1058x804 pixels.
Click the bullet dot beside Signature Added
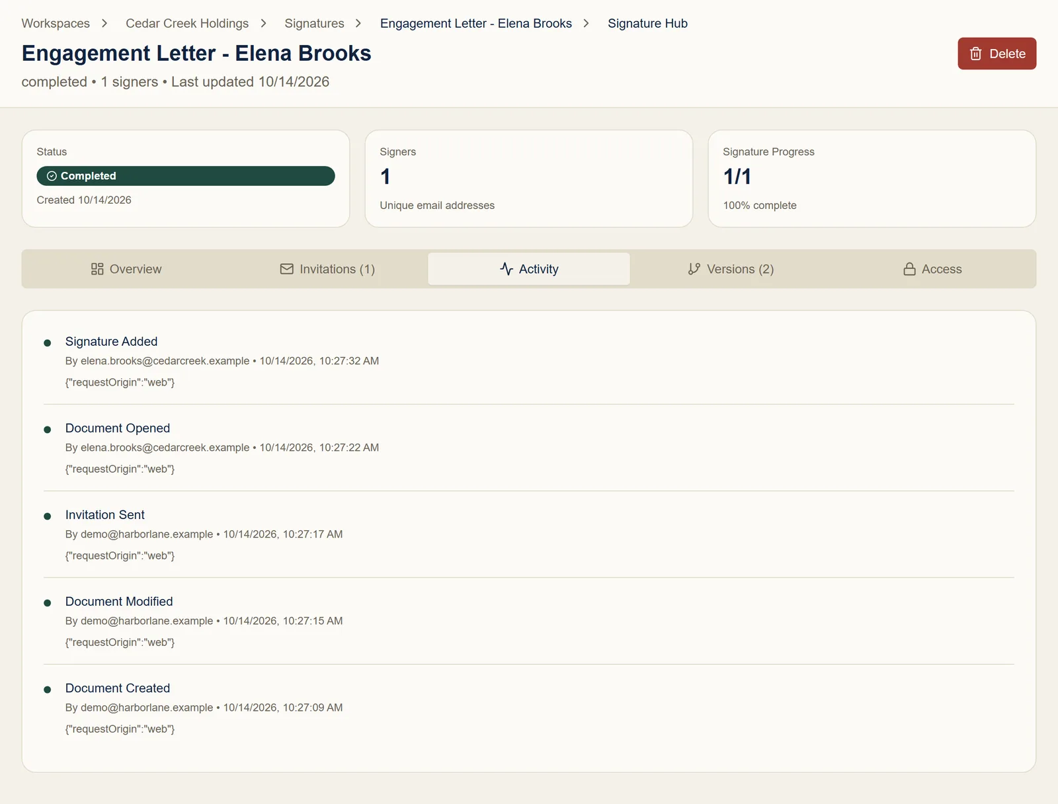coord(48,343)
